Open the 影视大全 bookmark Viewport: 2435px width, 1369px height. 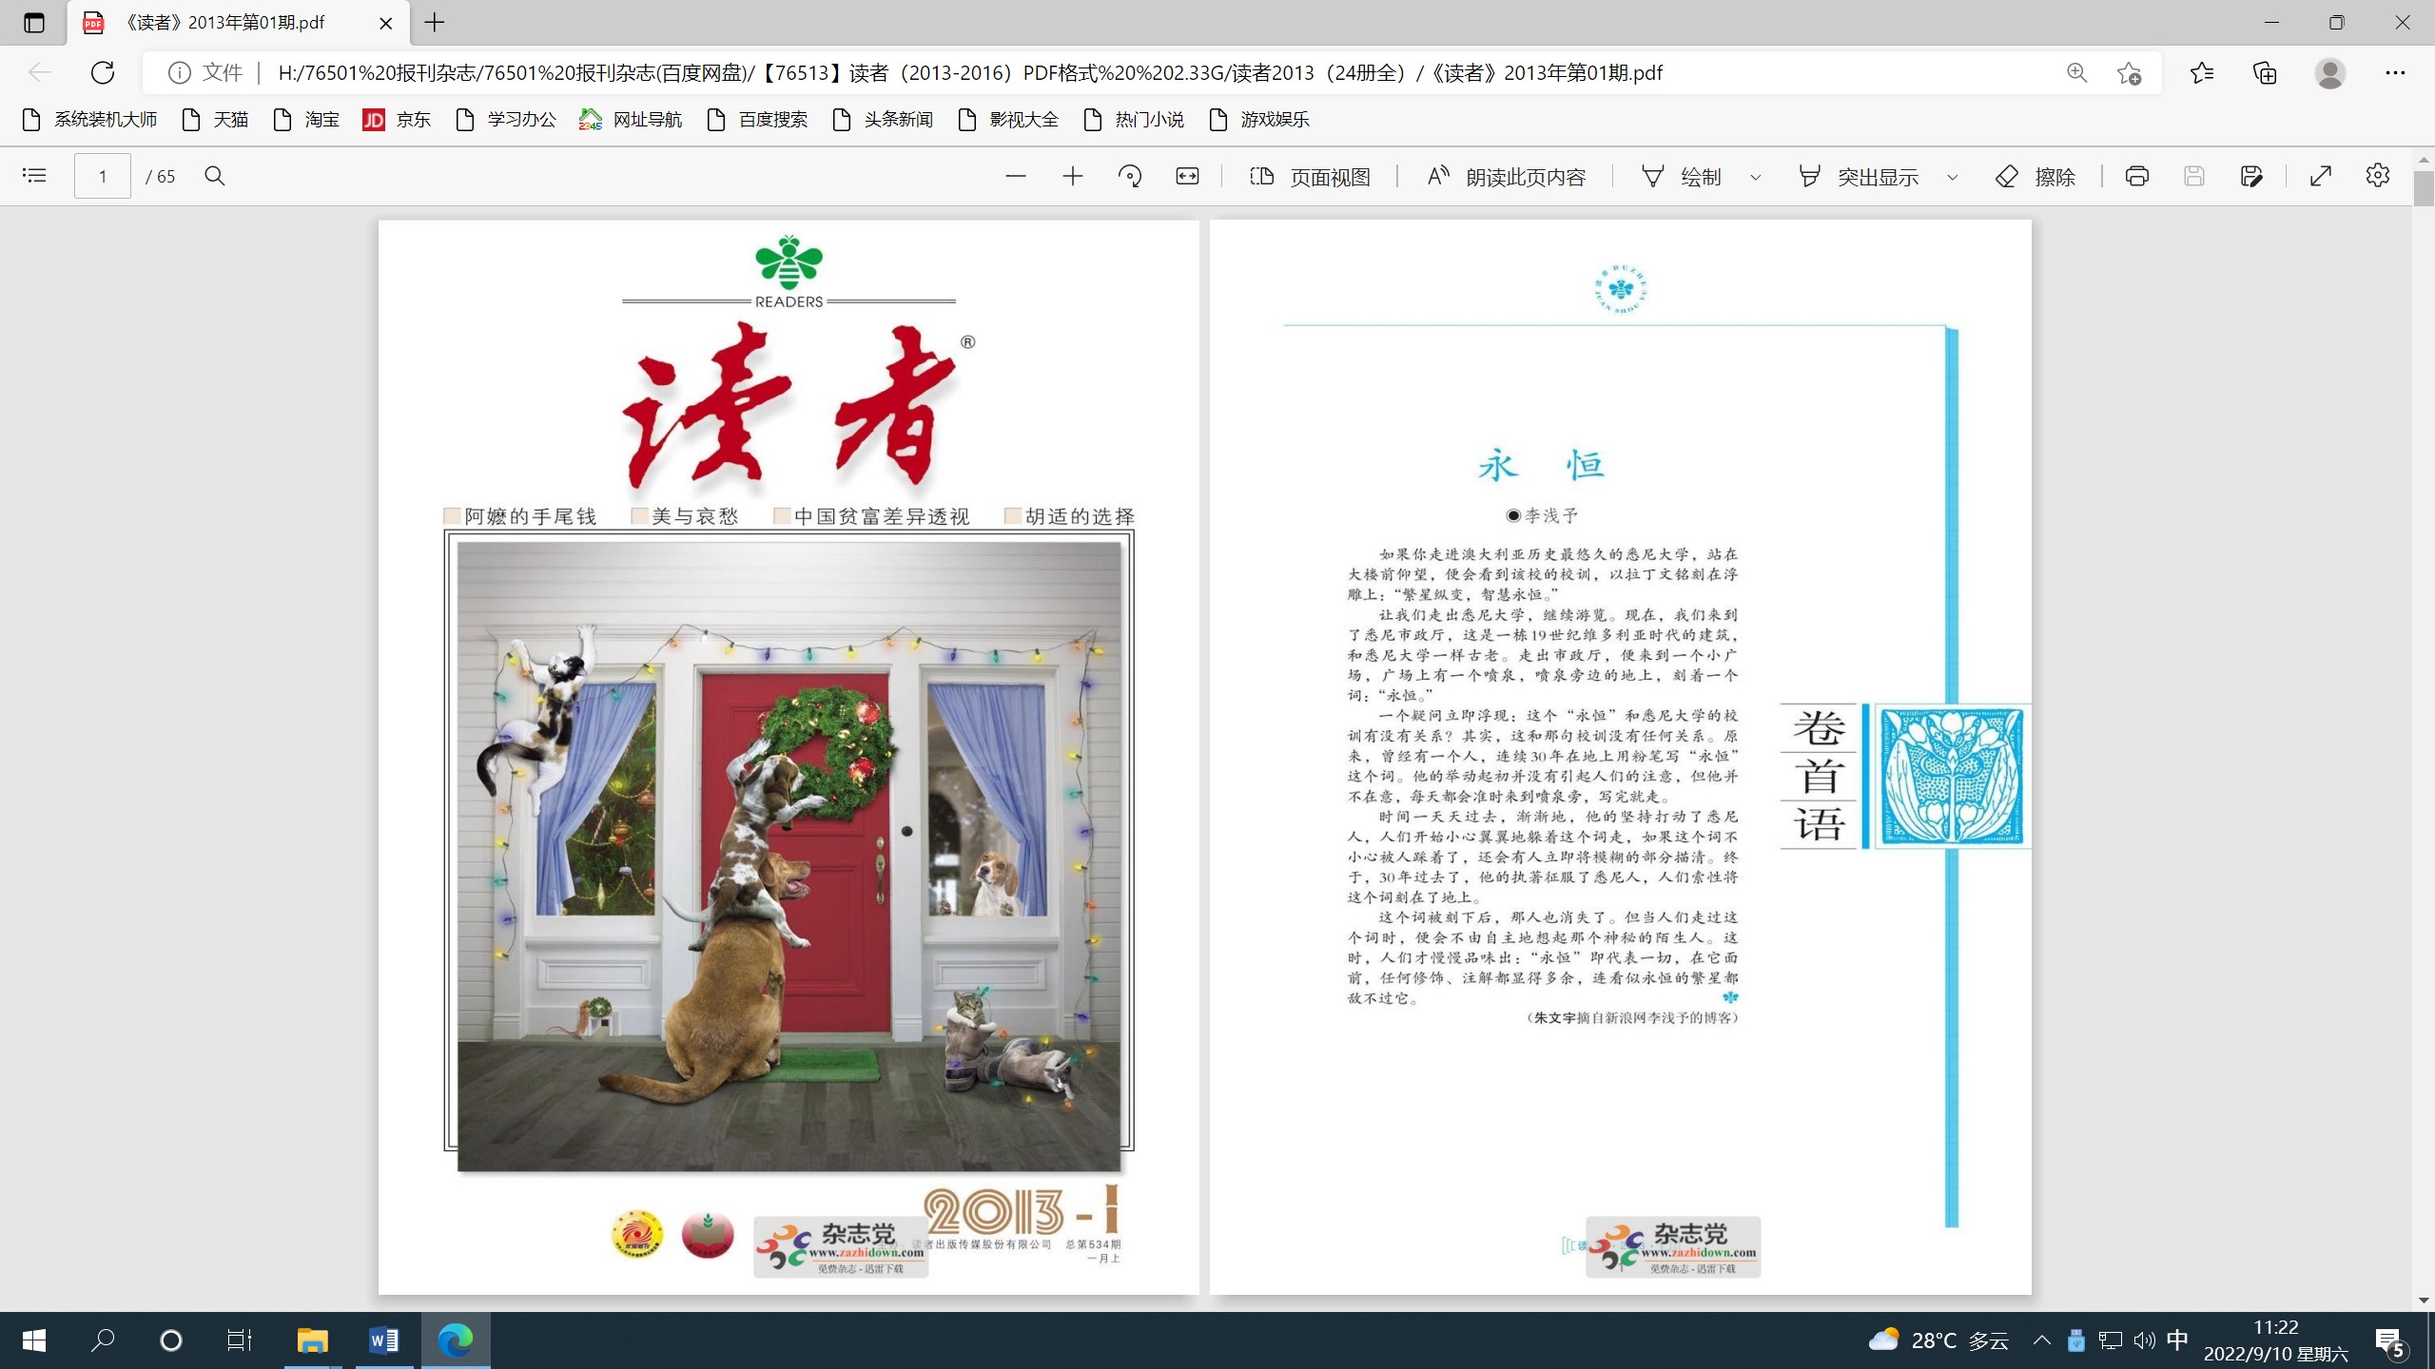click(x=1008, y=120)
